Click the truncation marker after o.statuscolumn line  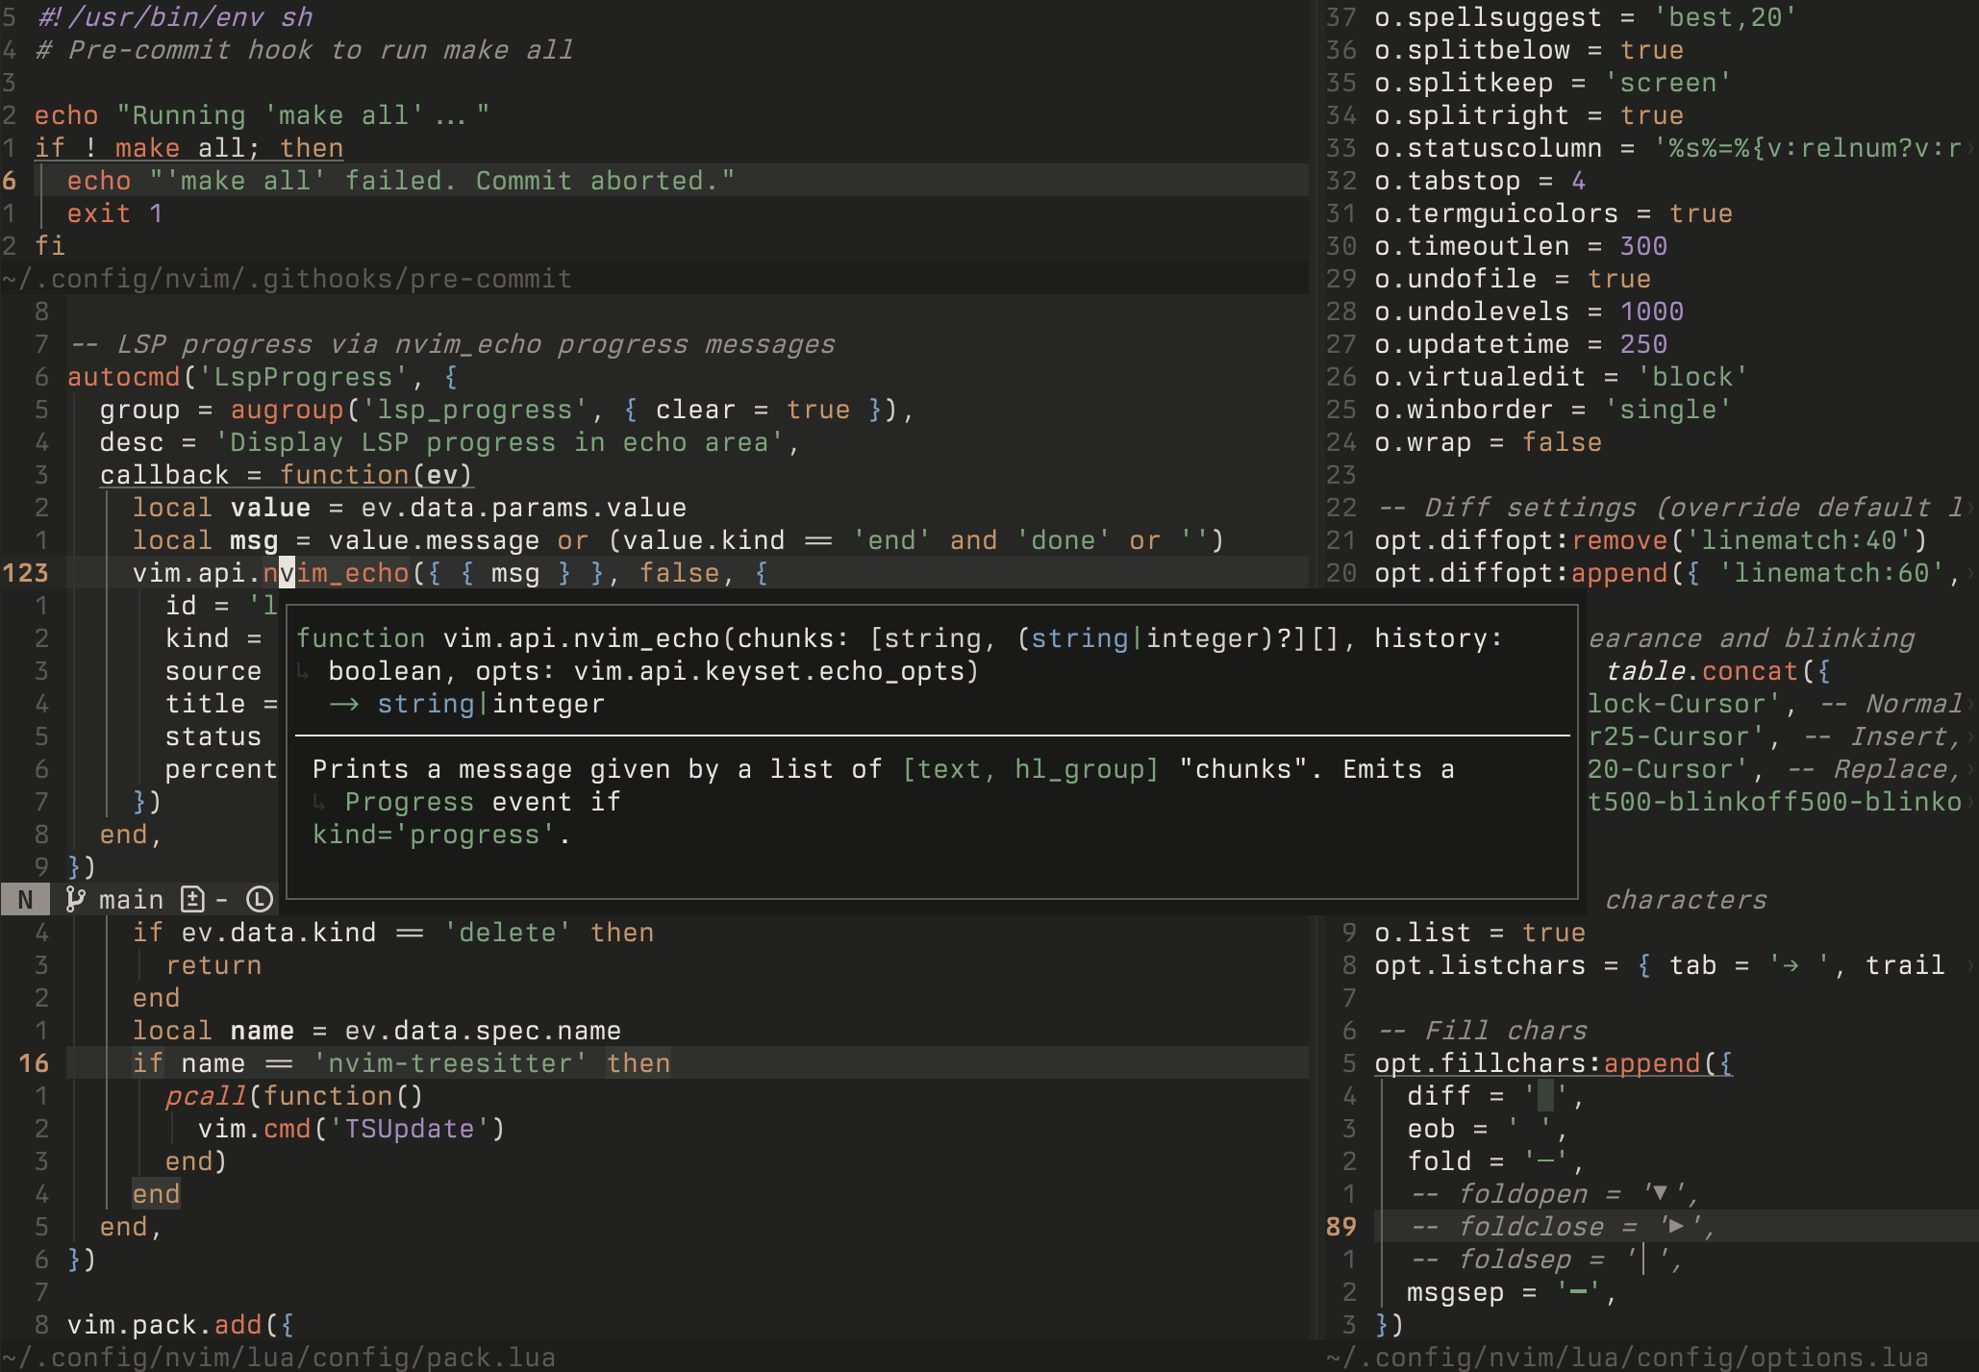coord(1969,149)
